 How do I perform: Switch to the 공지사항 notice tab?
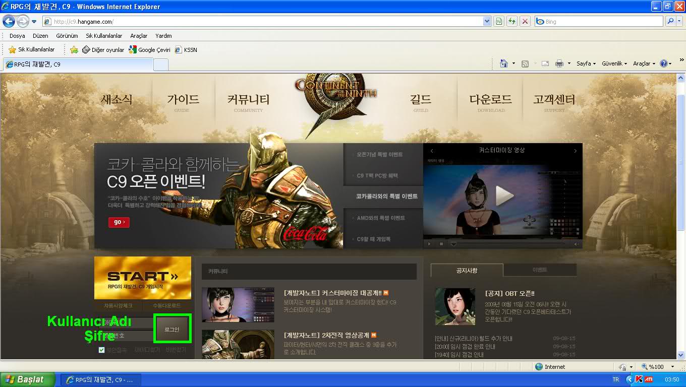pos(467,270)
